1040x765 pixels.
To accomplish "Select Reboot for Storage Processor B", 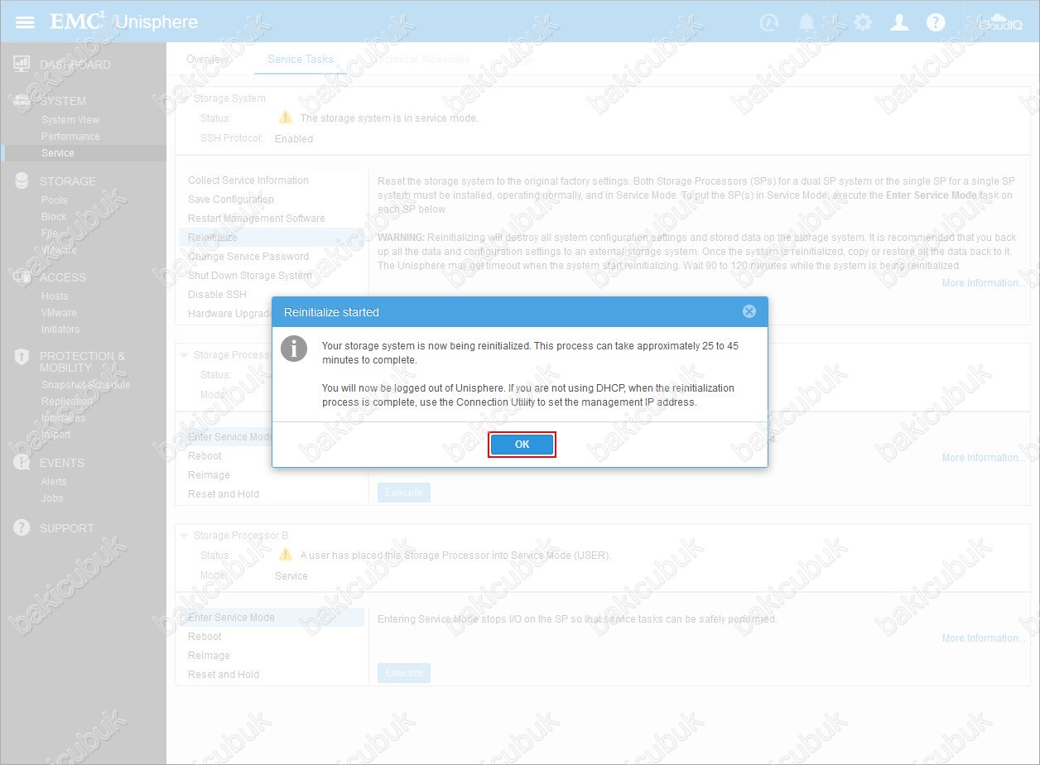I will click(205, 637).
